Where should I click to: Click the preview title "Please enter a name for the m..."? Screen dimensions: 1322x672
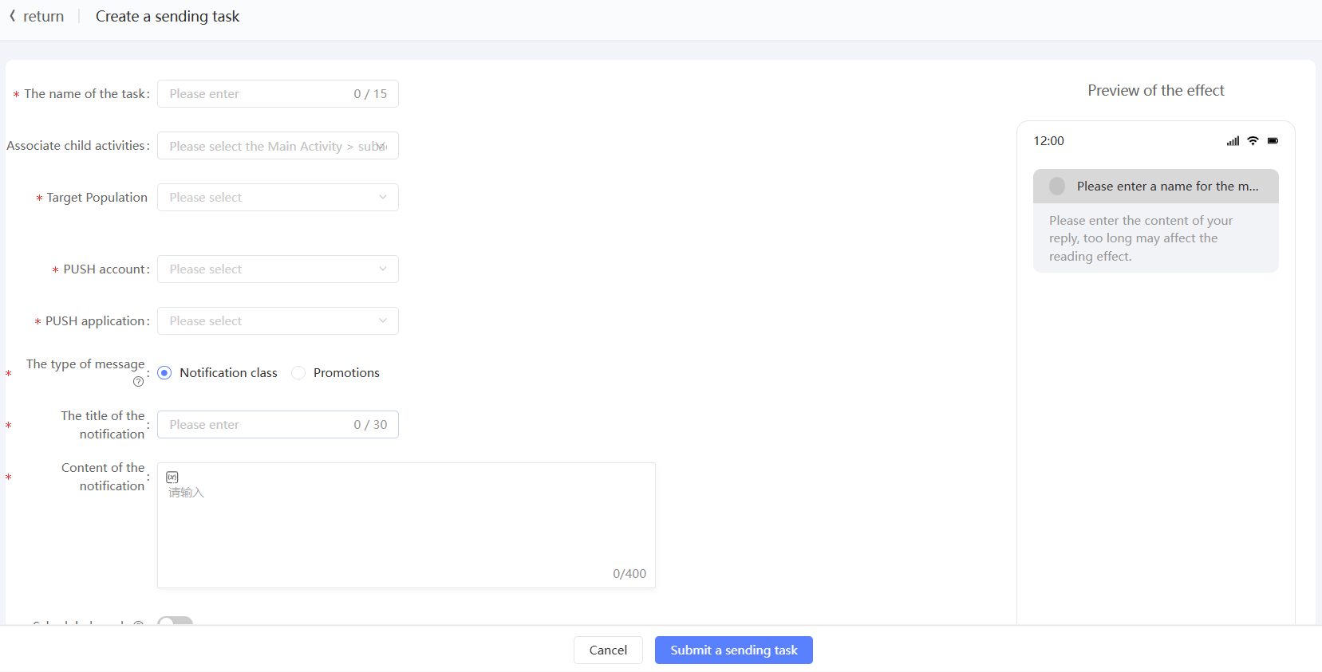[x=1168, y=187]
